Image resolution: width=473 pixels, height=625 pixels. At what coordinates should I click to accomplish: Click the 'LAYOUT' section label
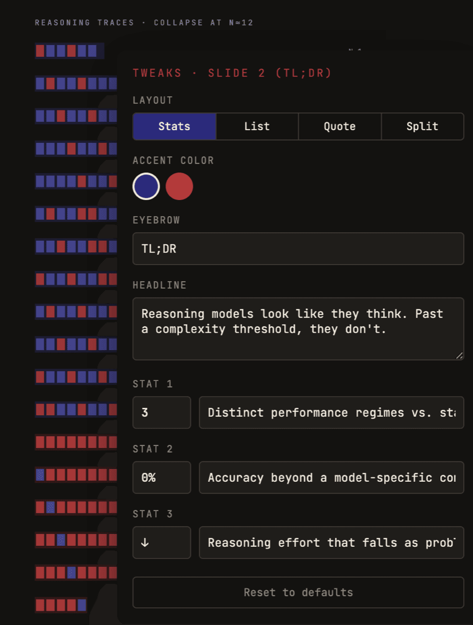153,101
